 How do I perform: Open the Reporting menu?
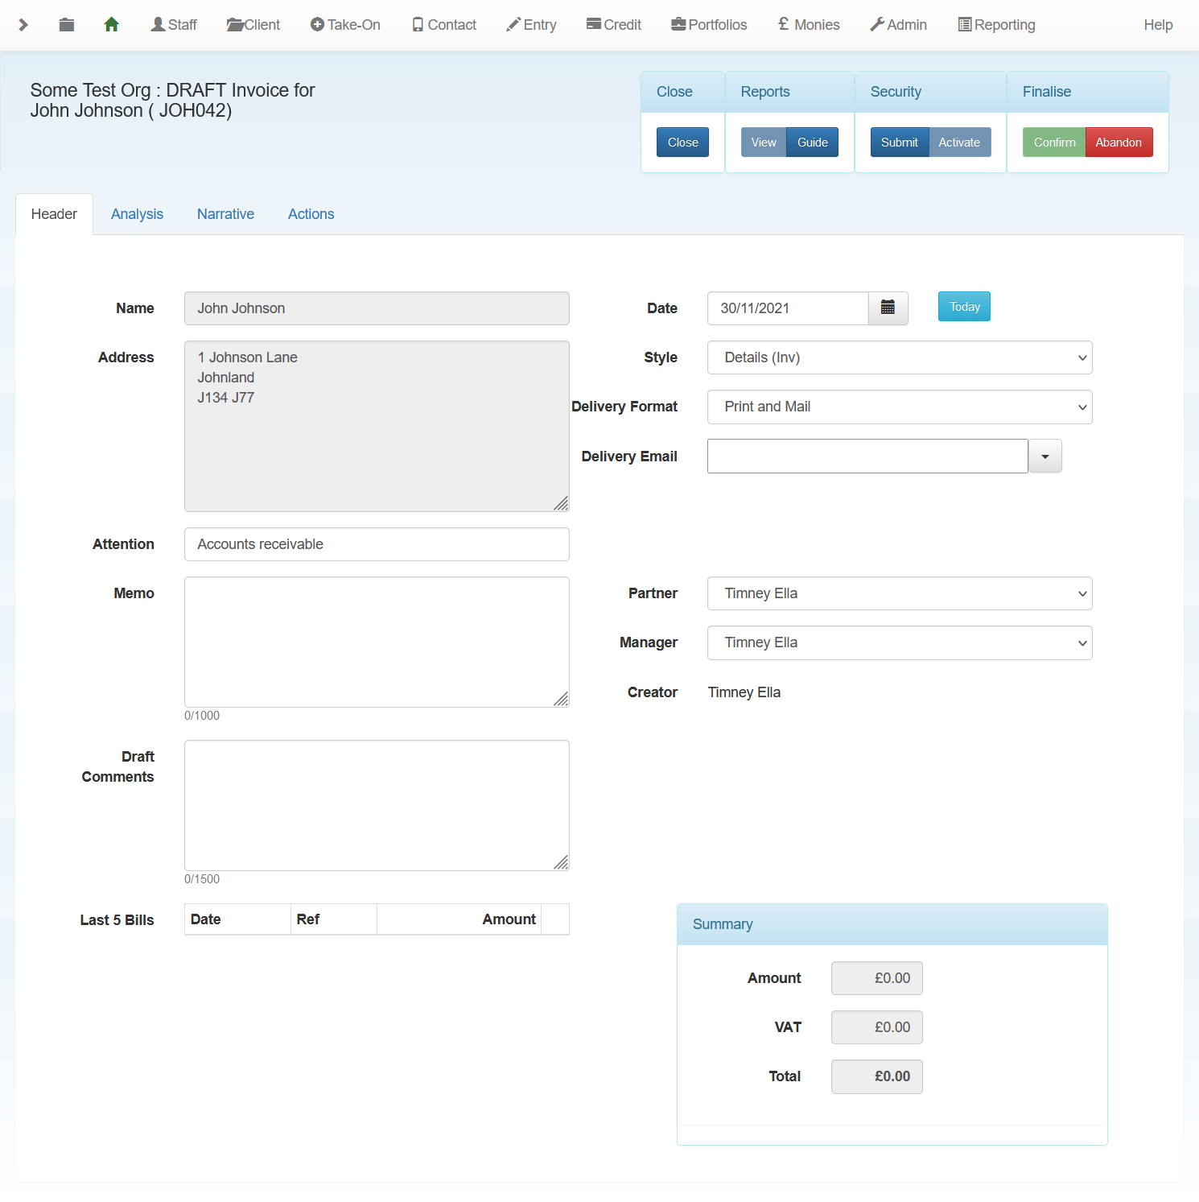tap(996, 25)
